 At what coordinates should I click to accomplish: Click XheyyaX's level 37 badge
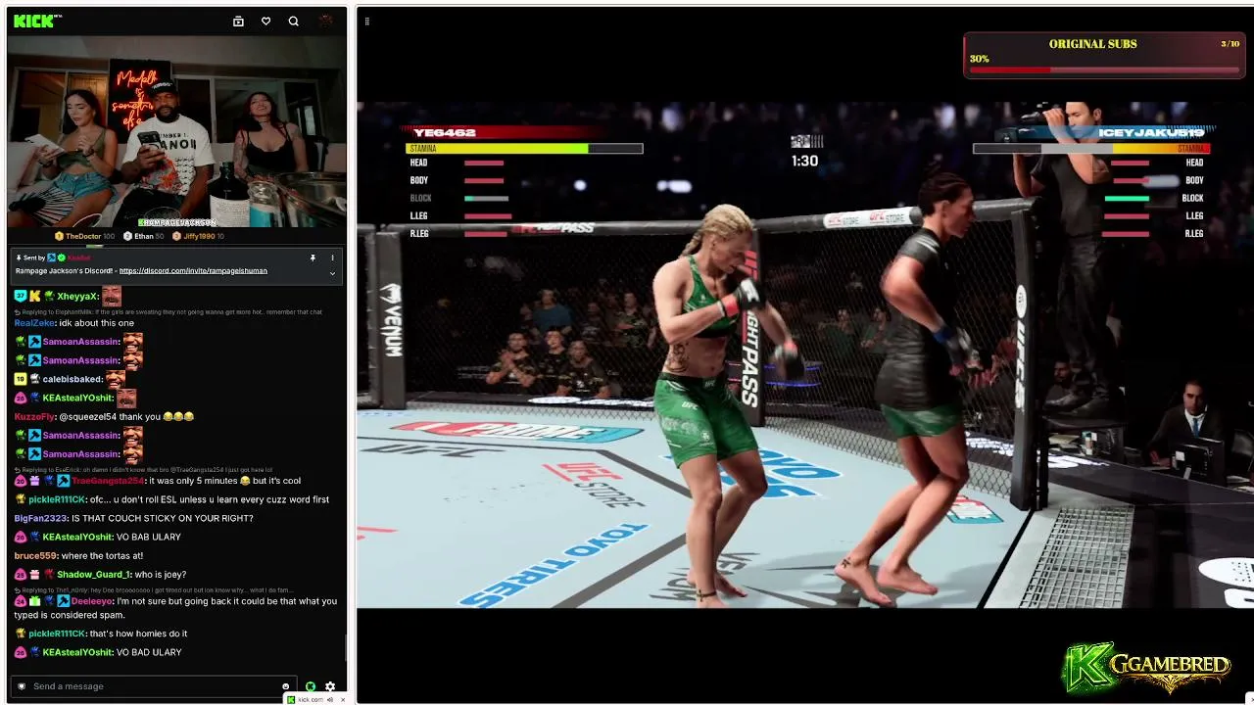(20, 296)
